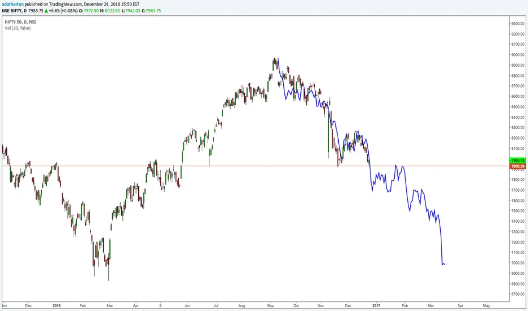Image resolution: width=528 pixels, height=311 pixels.
Task: Click the 8100.00 price axis label
Action: coord(518,149)
